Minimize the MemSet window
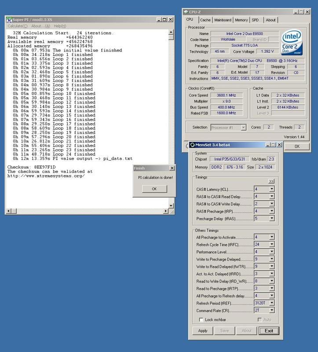The height and width of the screenshot is (352, 318). coord(268,145)
